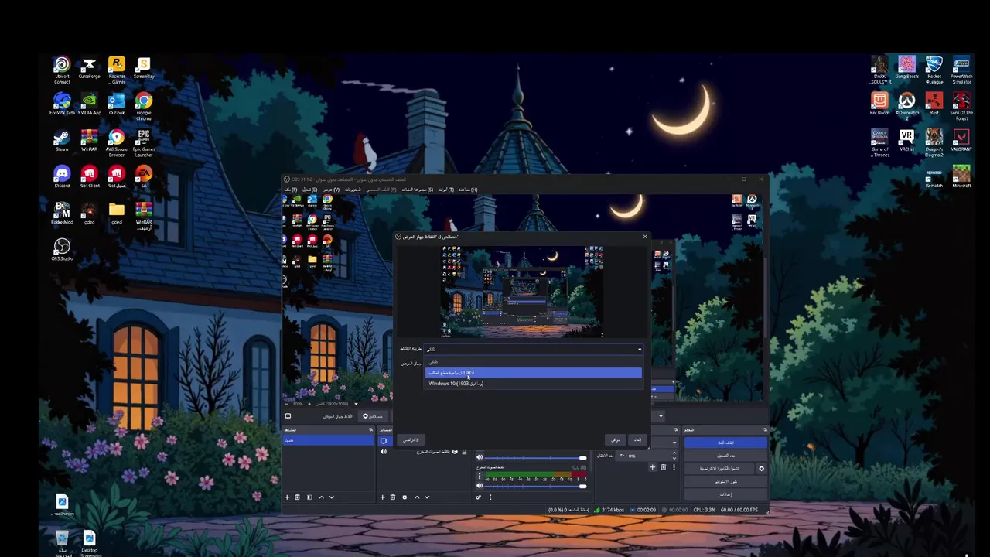Click Start Virtual Camera button
The height and width of the screenshot is (557, 990).
click(x=719, y=469)
